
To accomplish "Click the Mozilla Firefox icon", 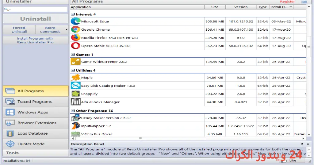I will point(75,38).
